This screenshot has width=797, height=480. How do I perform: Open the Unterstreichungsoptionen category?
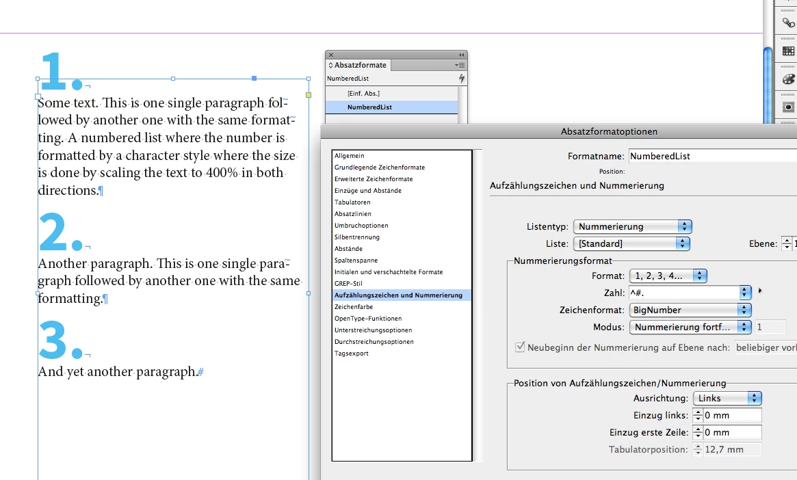coord(402,330)
